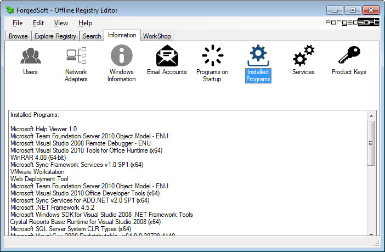This screenshot has width=385, height=252.
Task: Open the File menu
Action: click(x=18, y=23)
